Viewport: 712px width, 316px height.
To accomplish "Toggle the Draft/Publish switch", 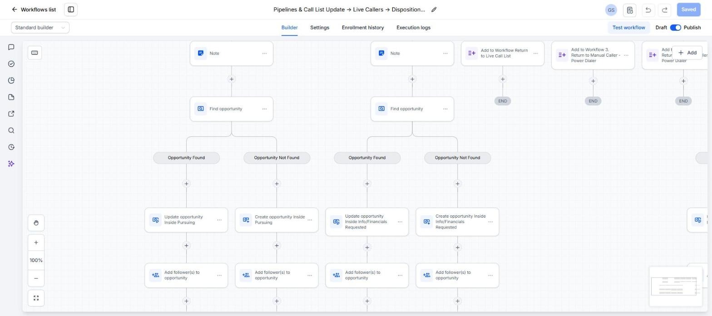I will (675, 28).
